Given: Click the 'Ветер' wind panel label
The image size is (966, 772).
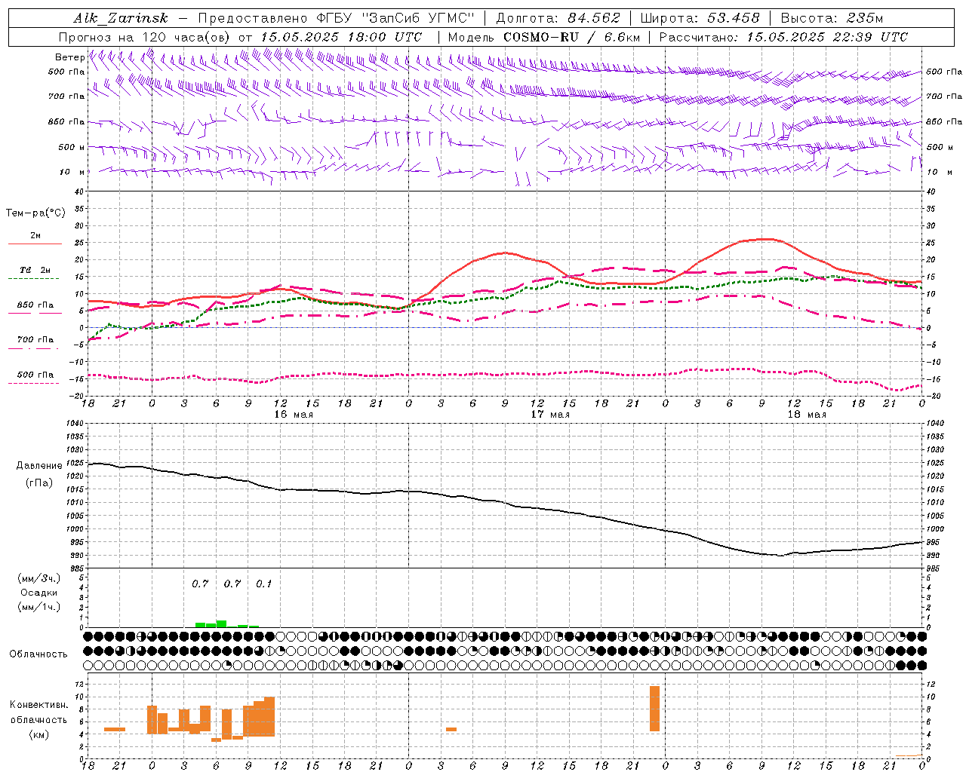Looking at the screenshot, I should (69, 57).
